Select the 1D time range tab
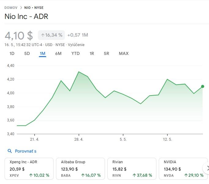The image size is (209, 184). (12, 53)
